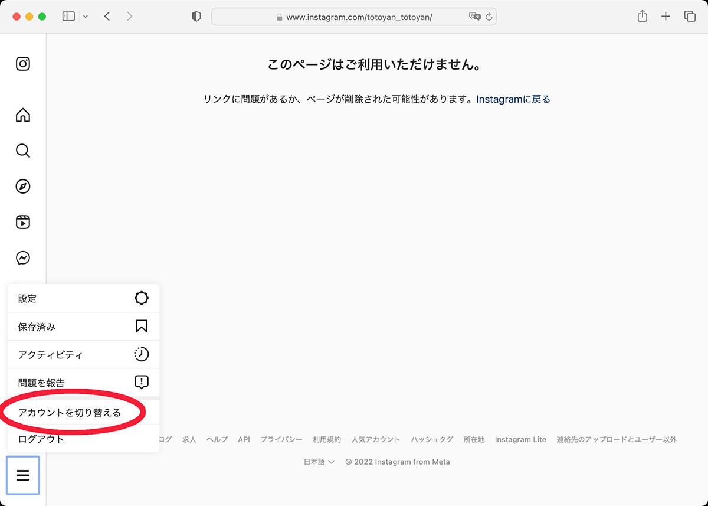
Task: Select 設定 in the popup menu
Action: (x=83, y=298)
